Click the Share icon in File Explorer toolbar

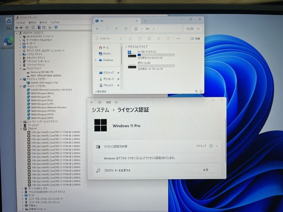[158, 39]
